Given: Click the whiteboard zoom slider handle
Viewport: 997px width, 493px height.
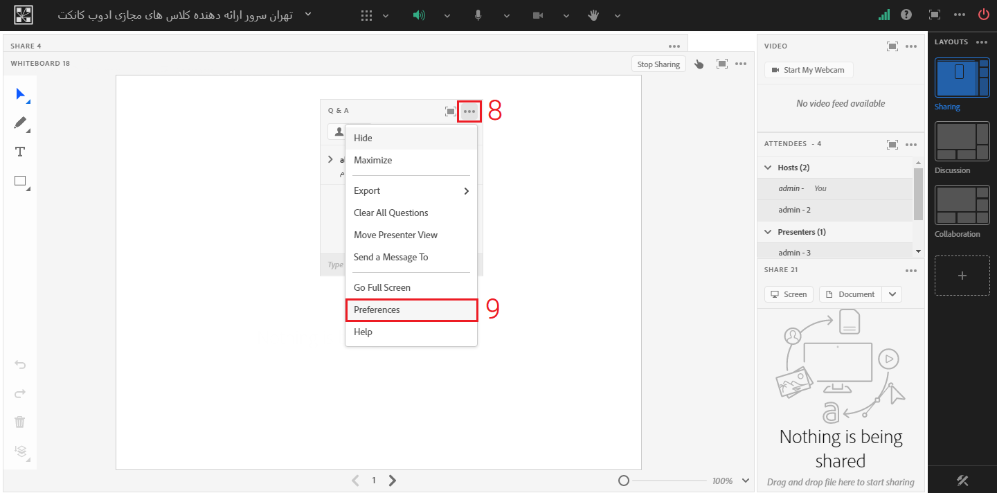Looking at the screenshot, I should click(623, 481).
